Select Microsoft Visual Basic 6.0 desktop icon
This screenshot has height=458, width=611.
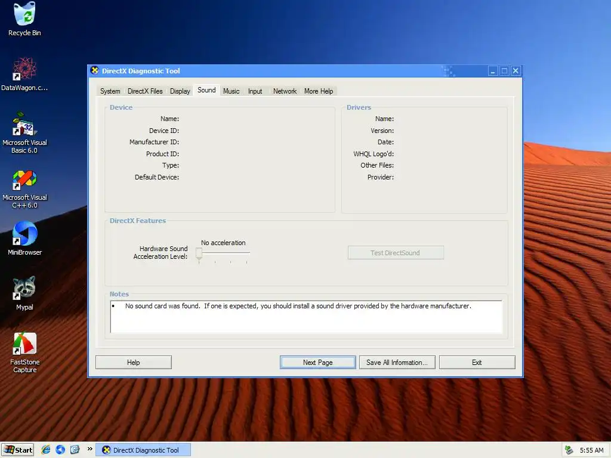pyautogui.click(x=24, y=132)
